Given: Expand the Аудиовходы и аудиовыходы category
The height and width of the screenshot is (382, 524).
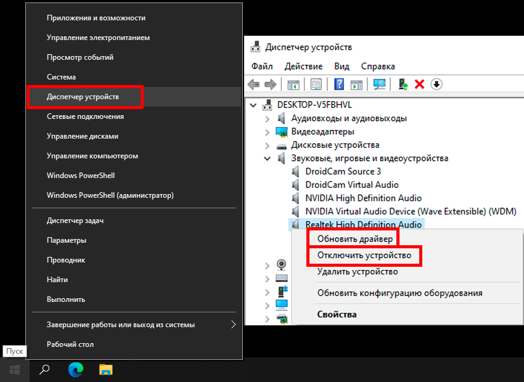Looking at the screenshot, I should (267, 118).
